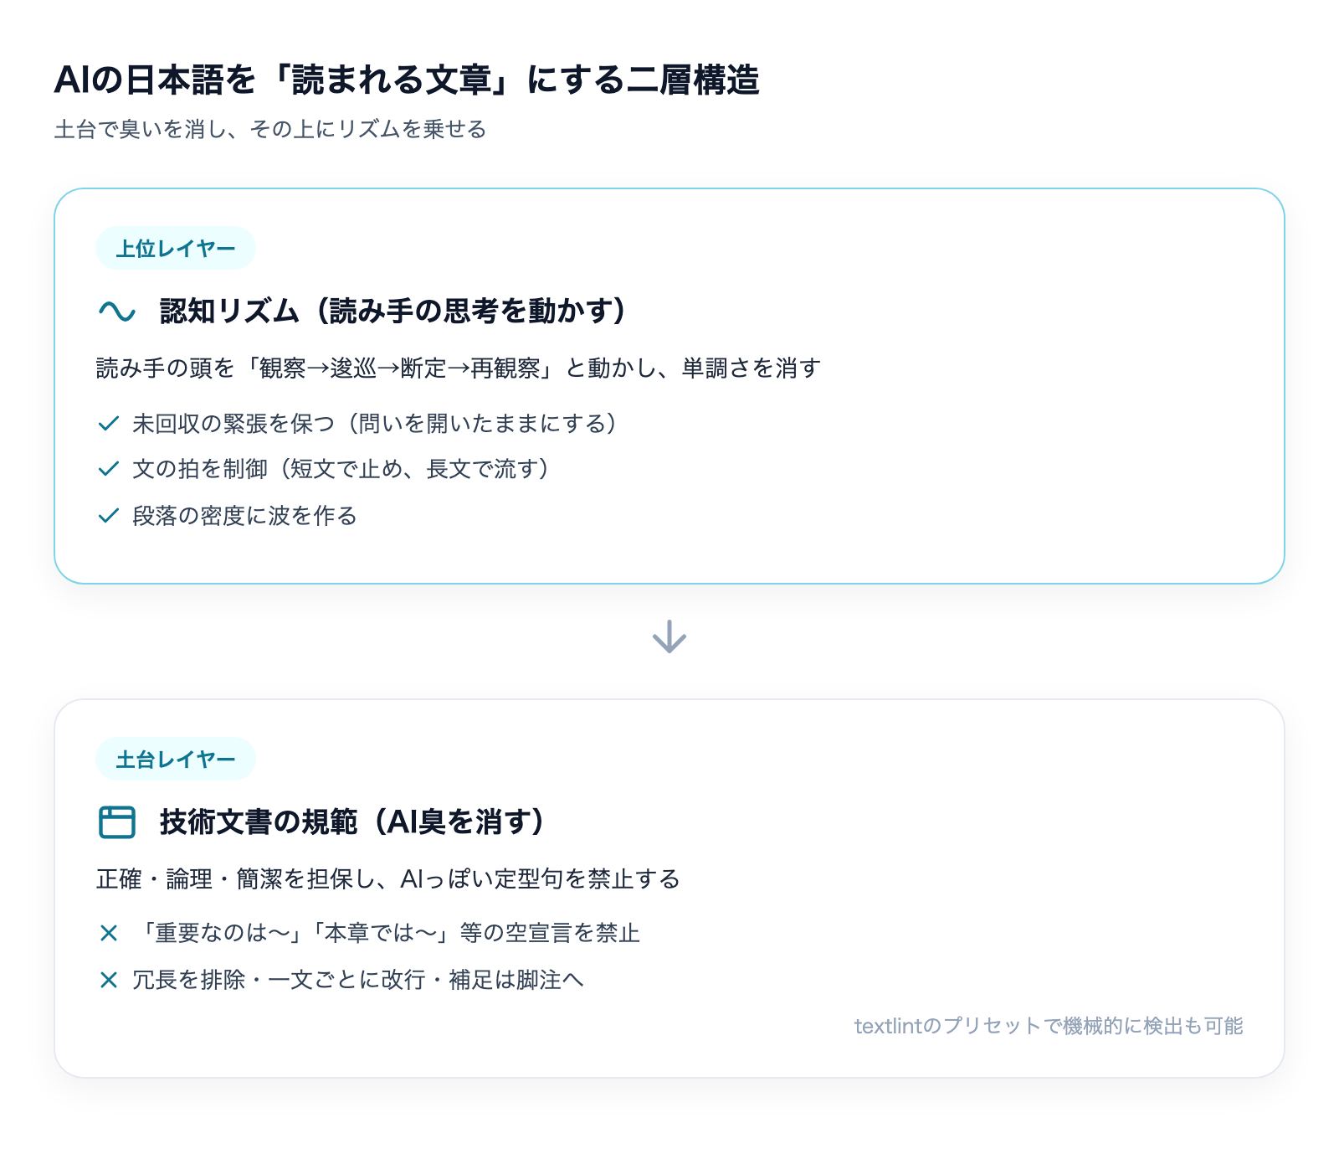Click the main title AIの日本語を「読まれる文章」にする二層構造
This screenshot has height=1159, width=1339.
pyautogui.click(x=407, y=80)
